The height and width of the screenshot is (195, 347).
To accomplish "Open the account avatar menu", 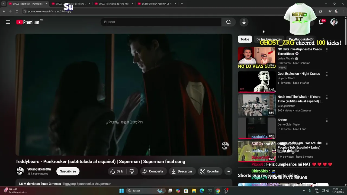I will pos(334,22).
